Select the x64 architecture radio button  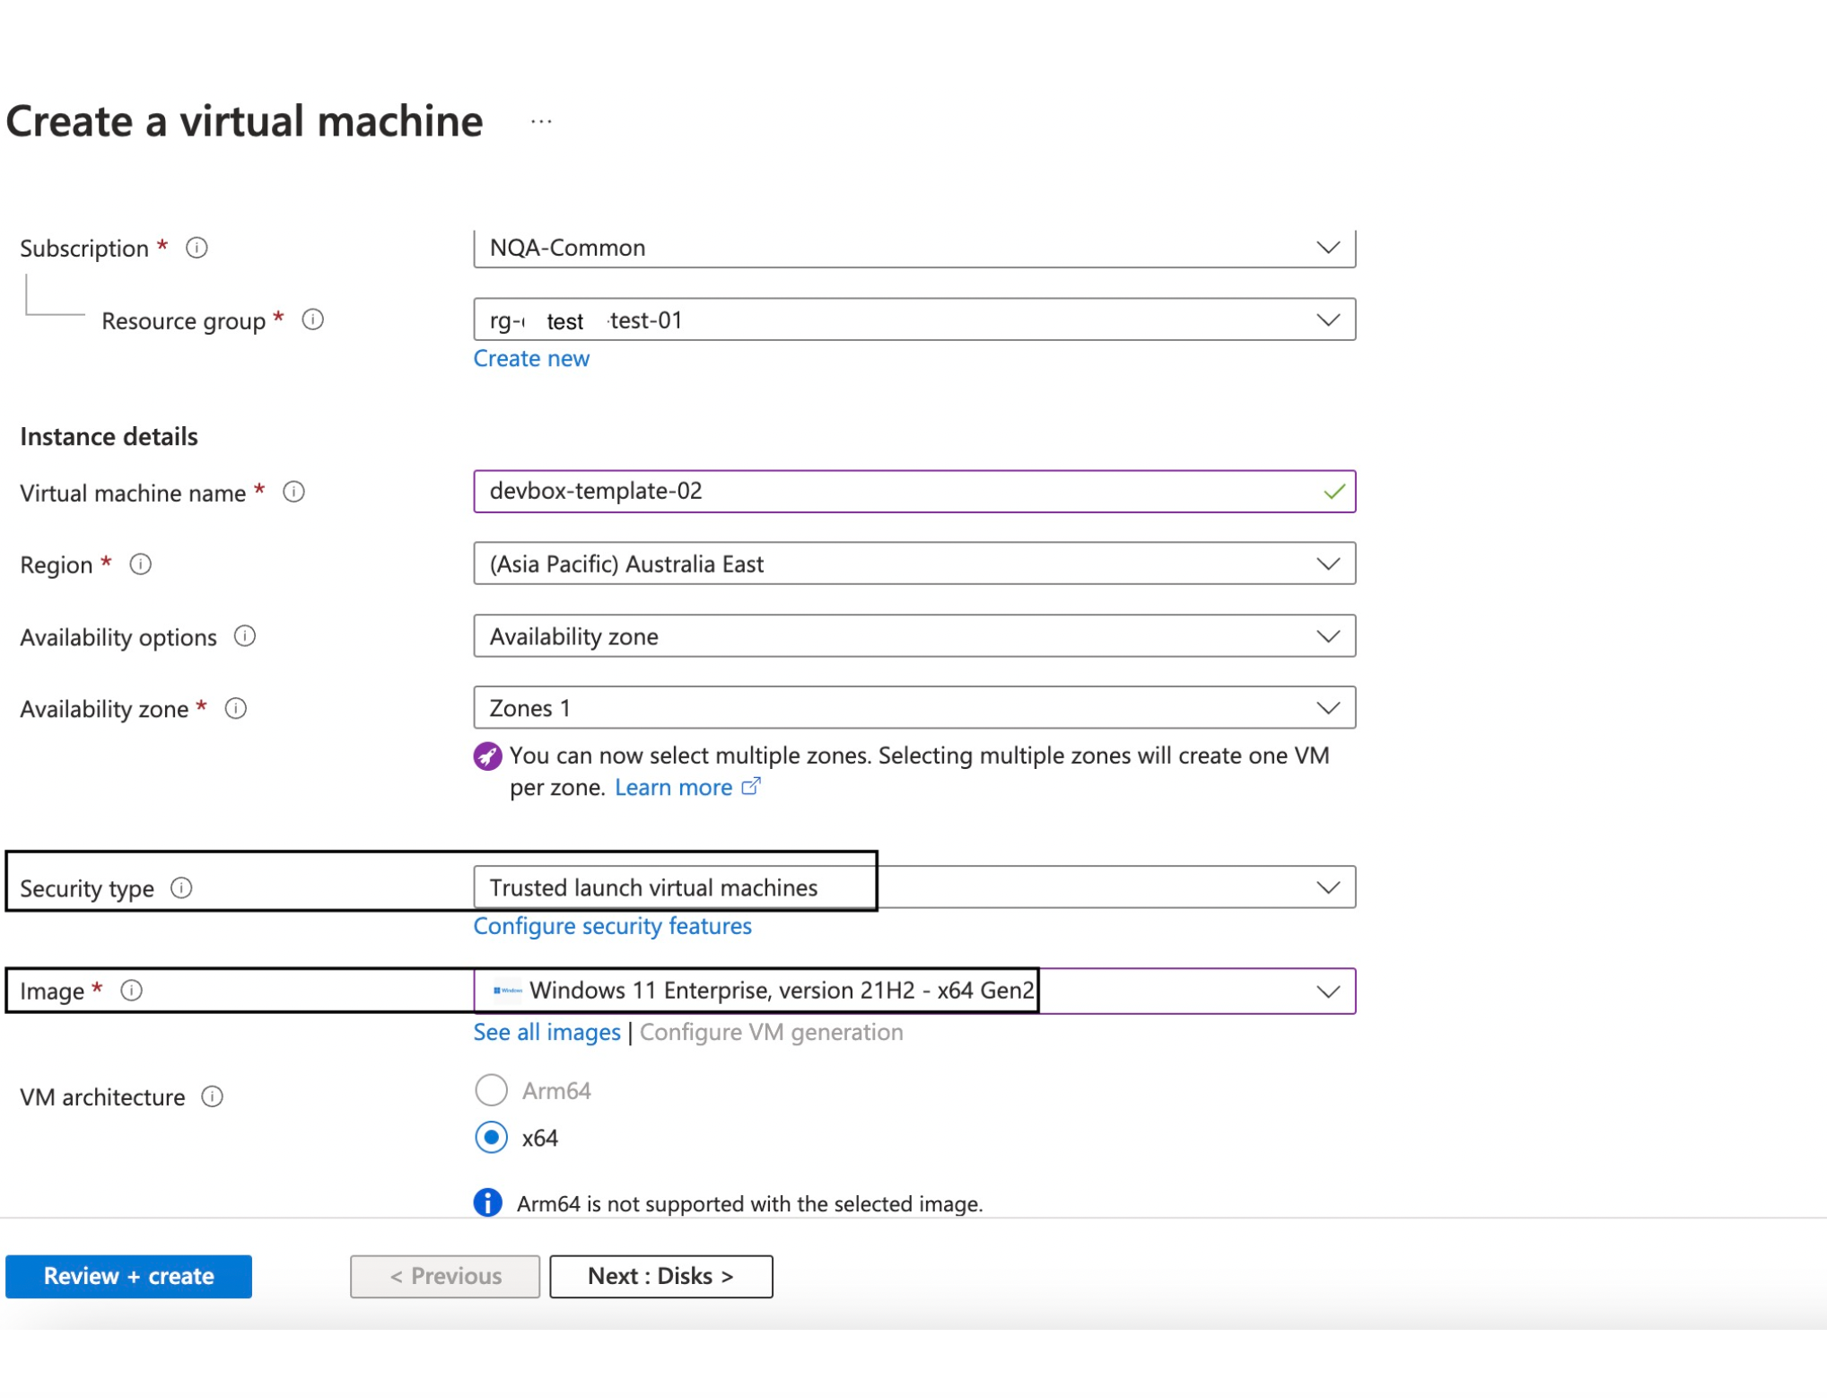pos(491,1138)
